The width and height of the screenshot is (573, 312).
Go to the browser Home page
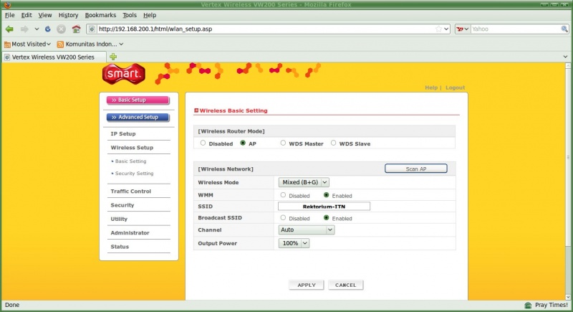click(76, 29)
